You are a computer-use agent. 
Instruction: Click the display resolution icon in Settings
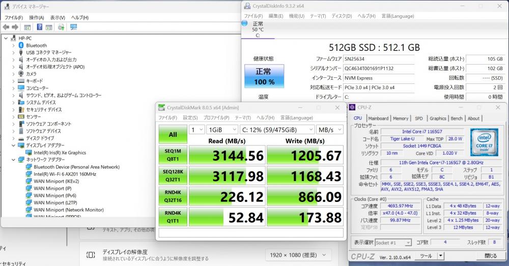91,255
